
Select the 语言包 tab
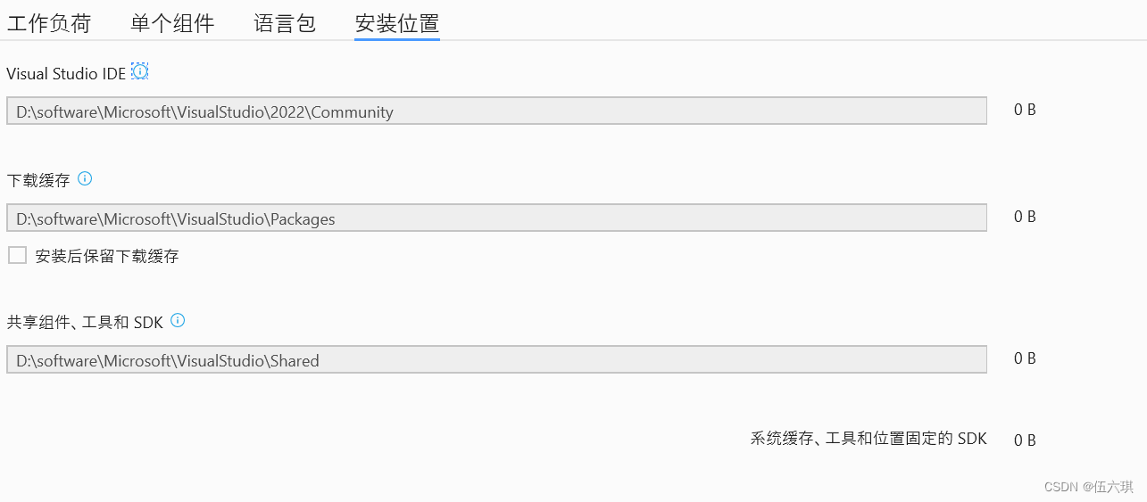(x=285, y=23)
